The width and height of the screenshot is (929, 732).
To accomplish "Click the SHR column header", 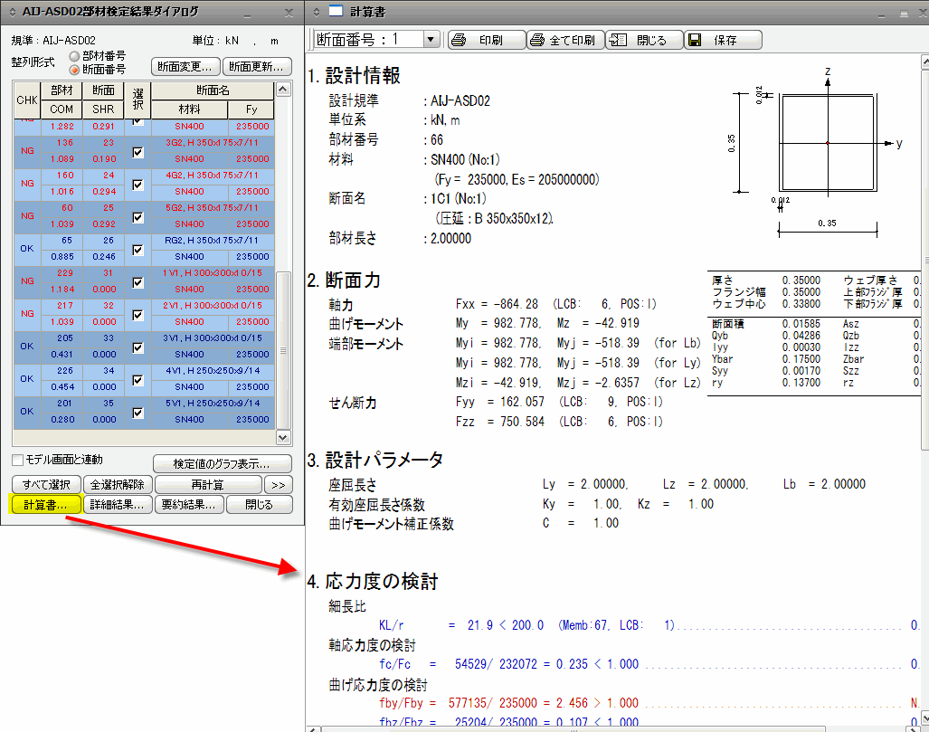I will [x=103, y=109].
